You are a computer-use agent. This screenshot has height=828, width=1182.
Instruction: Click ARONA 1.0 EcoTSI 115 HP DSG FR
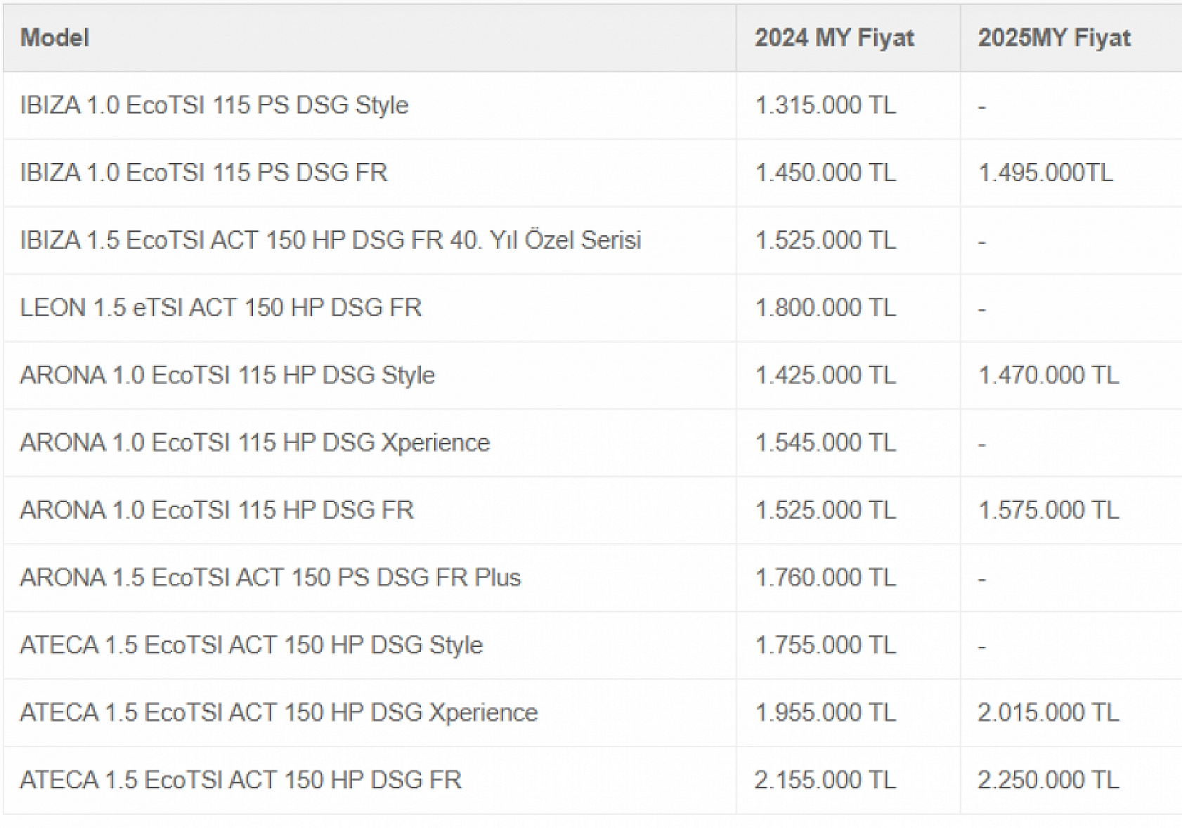tap(216, 510)
